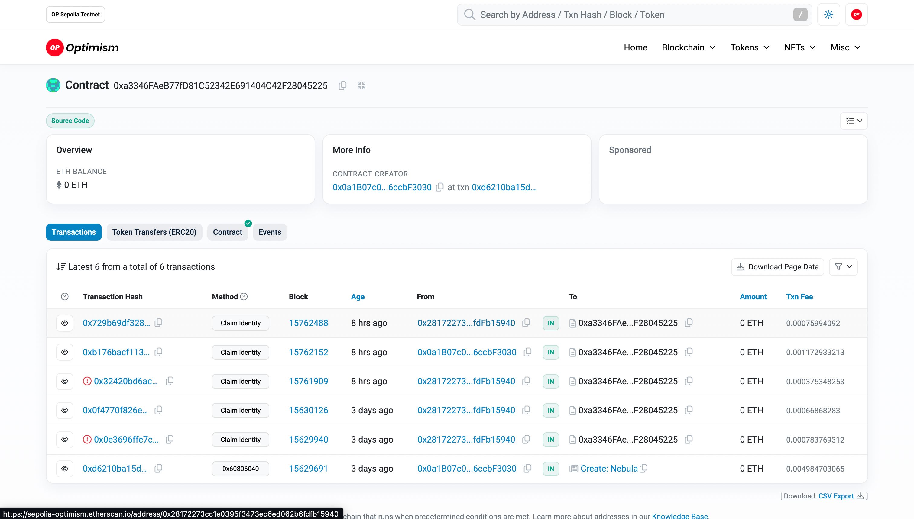Image resolution: width=914 pixels, height=519 pixels.
Task: Switch to the Token Transfers ERC20 tab
Action: (154, 232)
